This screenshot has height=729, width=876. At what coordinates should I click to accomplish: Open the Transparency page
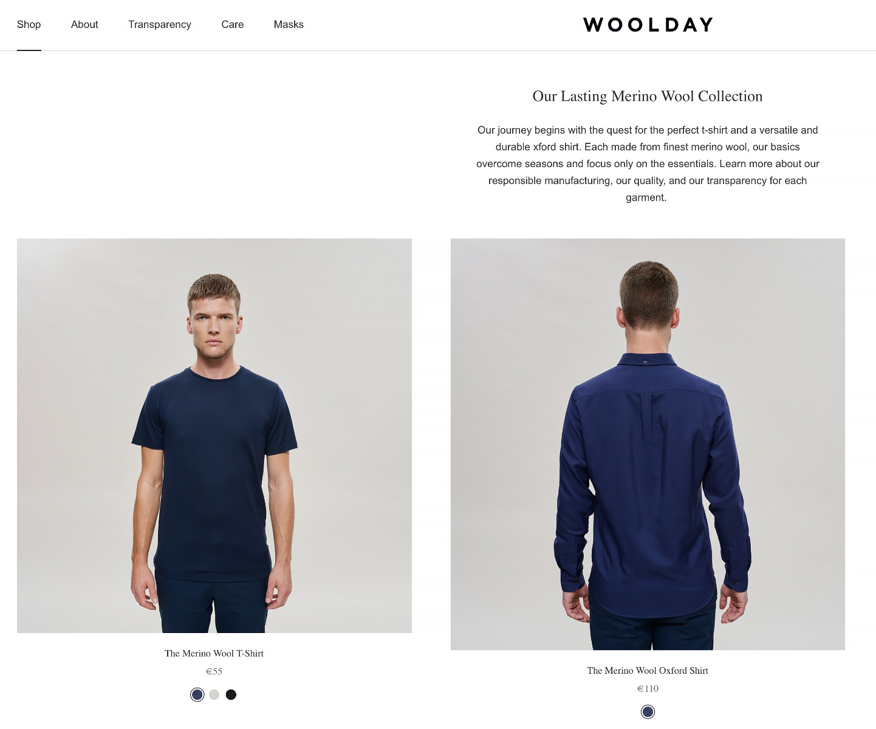(x=160, y=24)
